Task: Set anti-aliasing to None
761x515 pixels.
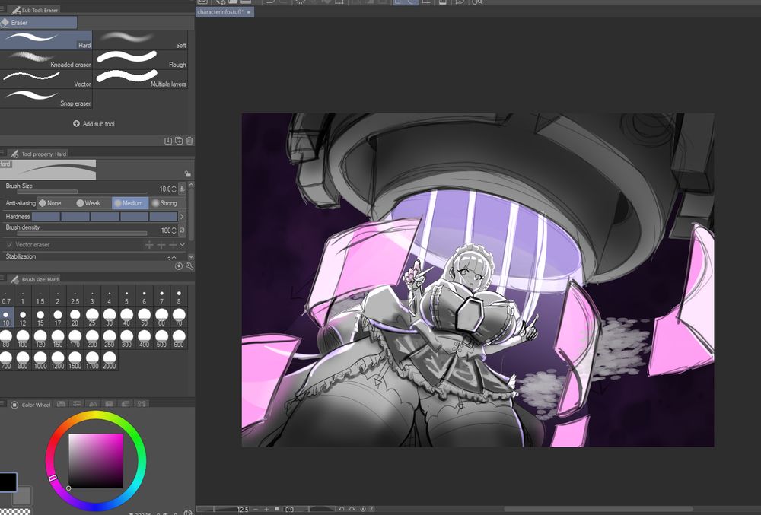Action: pos(50,203)
